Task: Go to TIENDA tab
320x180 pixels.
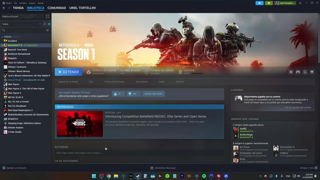Action: (x=18, y=8)
